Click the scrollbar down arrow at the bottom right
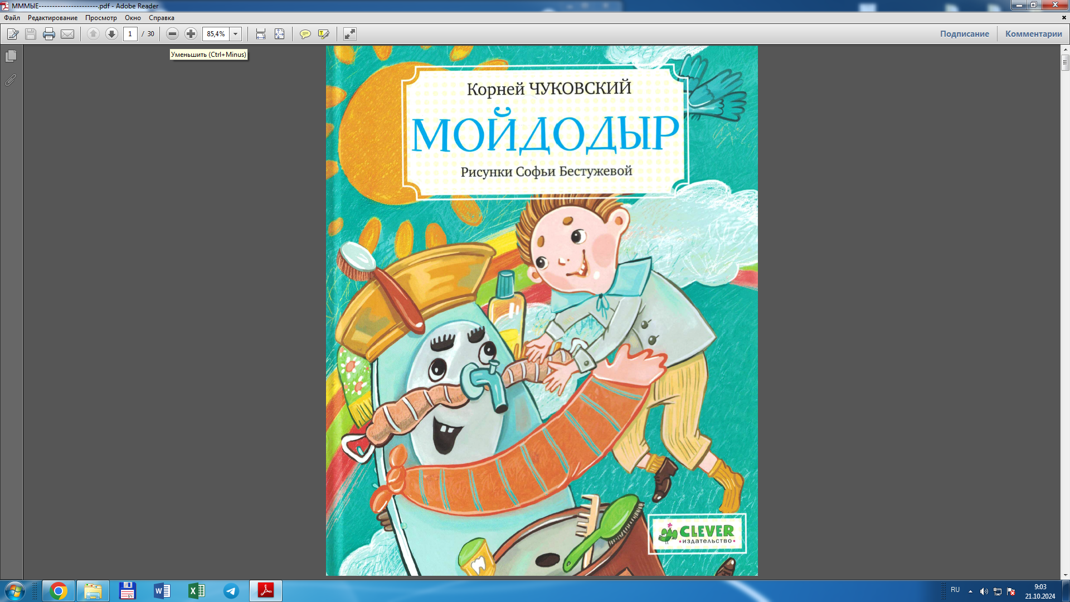The width and height of the screenshot is (1070, 602). pyautogui.click(x=1065, y=575)
